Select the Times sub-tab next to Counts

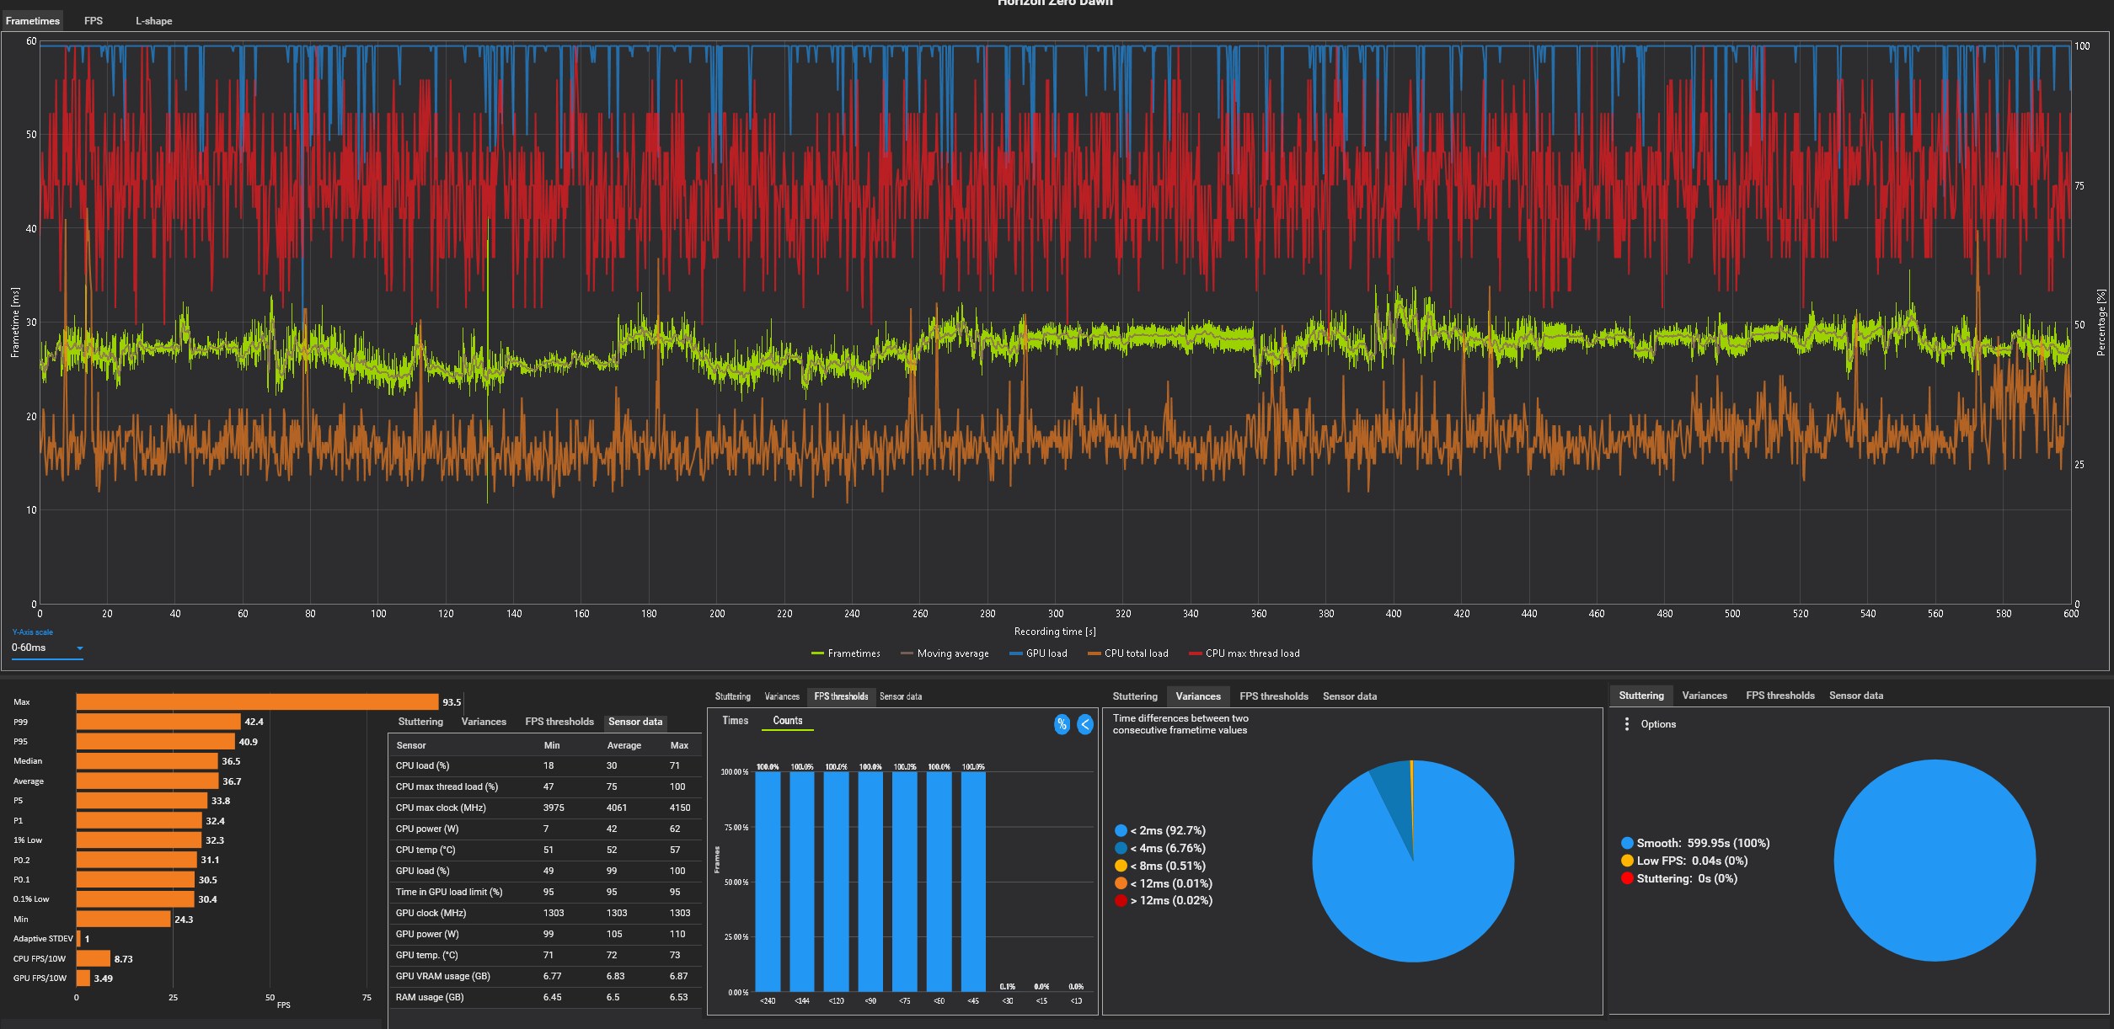tap(735, 721)
